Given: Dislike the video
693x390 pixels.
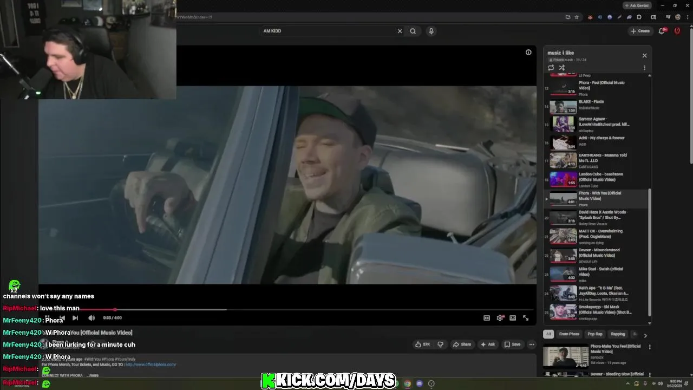Looking at the screenshot, I should [x=440, y=344].
